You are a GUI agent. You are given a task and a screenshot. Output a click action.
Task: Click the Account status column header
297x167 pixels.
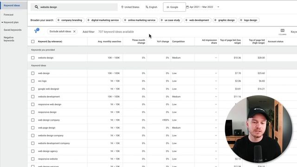pyautogui.click(x=276, y=41)
